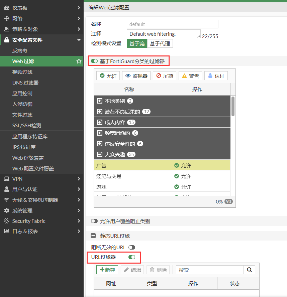Open the 反病毒 menu item
Screen dimensions: 287x297
point(20,51)
